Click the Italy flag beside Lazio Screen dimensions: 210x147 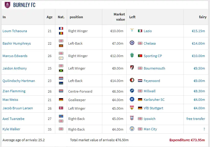tap(140, 31)
